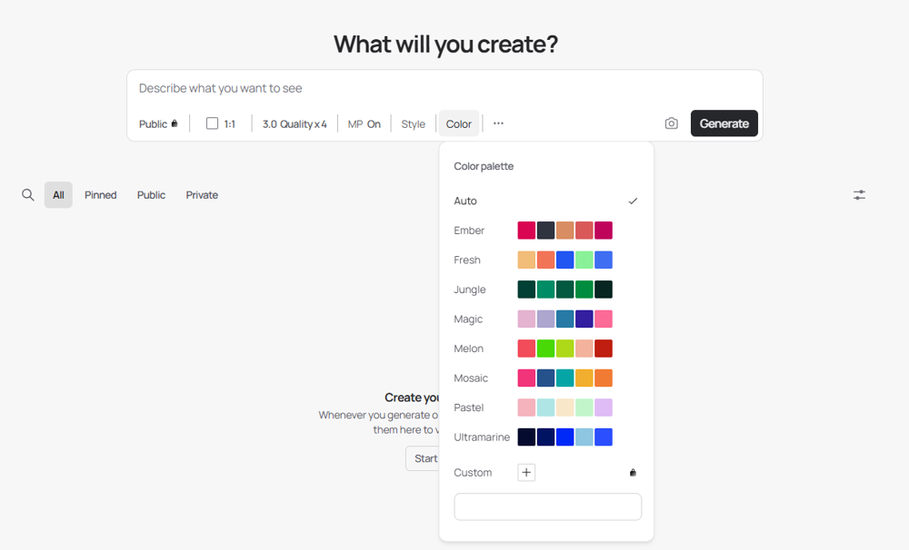Select the Pastel palette row

(546, 408)
